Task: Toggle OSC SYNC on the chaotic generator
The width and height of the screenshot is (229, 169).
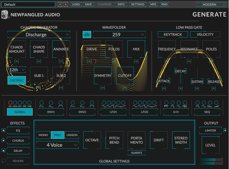Action: point(16,80)
